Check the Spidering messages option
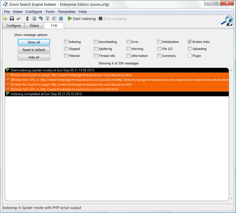Image resolution: width=236 pixels, height=213 pixels. (96, 49)
